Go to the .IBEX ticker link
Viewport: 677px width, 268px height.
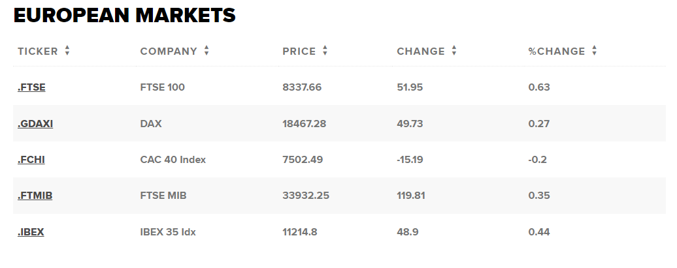click(31, 232)
